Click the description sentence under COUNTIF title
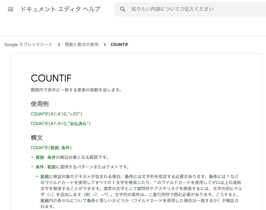The width and height of the screenshot is (266, 210). tap(76, 90)
